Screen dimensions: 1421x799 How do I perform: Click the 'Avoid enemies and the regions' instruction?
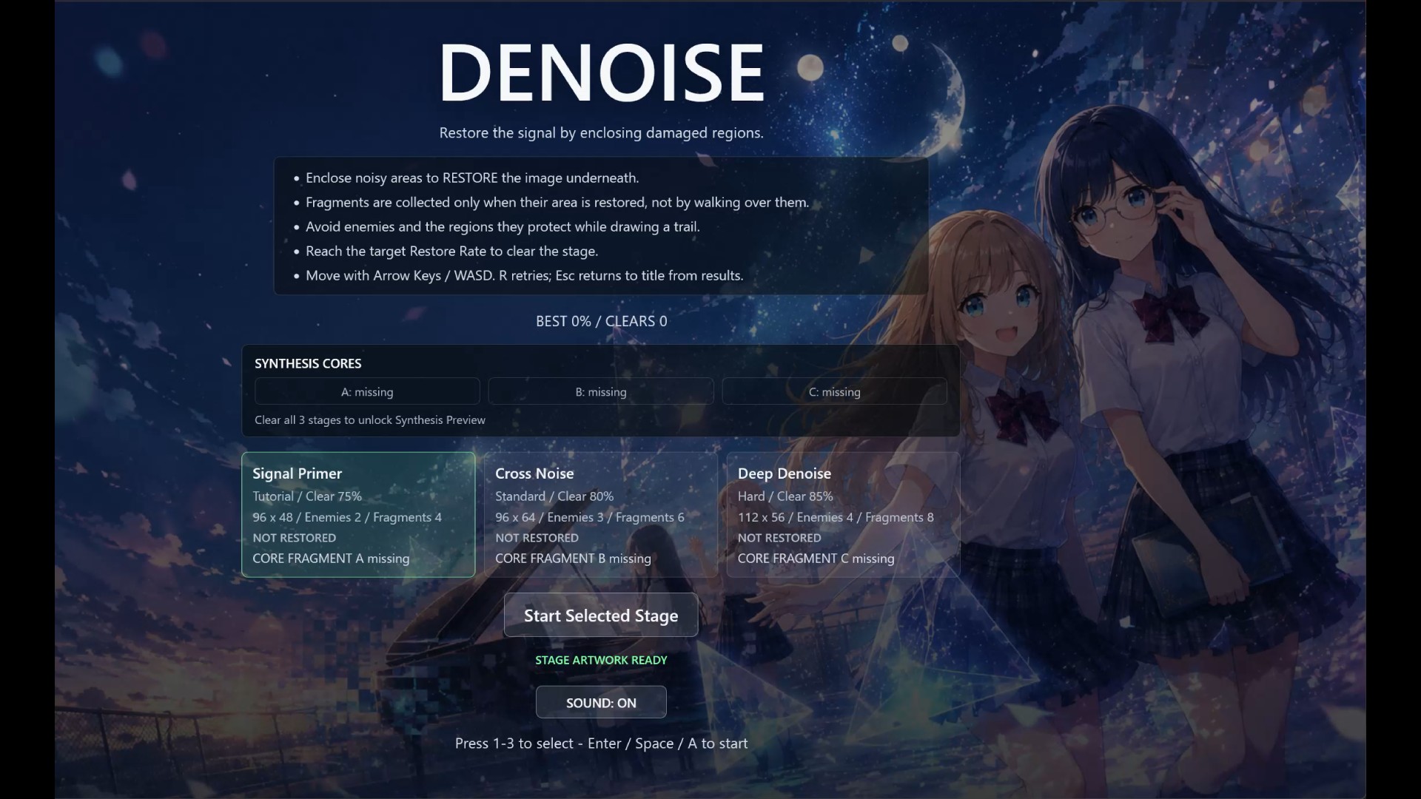pos(503,226)
